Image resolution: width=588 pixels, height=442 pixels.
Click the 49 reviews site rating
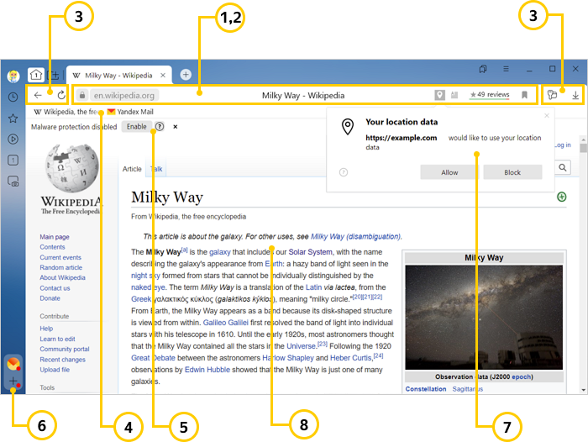click(489, 96)
